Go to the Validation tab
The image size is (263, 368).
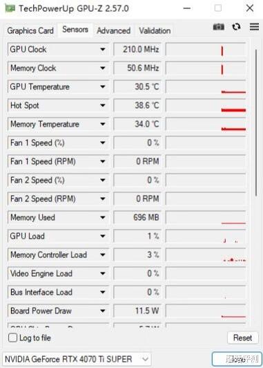[x=155, y=30]
